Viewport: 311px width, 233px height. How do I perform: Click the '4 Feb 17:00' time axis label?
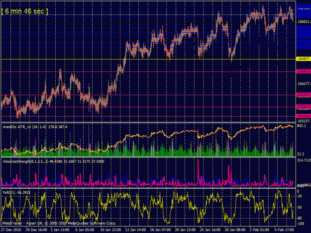pyautogui.click(x=284, y=230)
